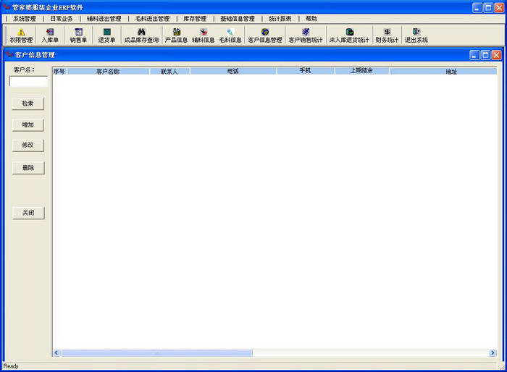
Task: Close the 客户信息管理 child window
Action: [x=497, y=55]
